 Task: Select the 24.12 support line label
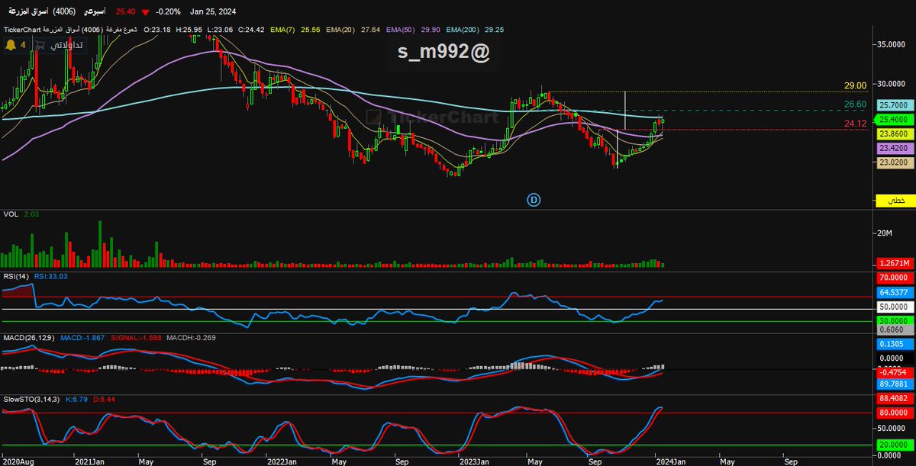(x=855, y=123)
